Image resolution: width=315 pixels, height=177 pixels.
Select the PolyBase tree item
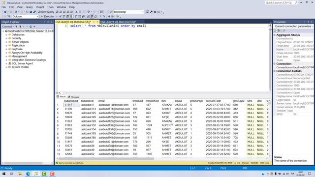pyautogui.click(x=17, y=49)
